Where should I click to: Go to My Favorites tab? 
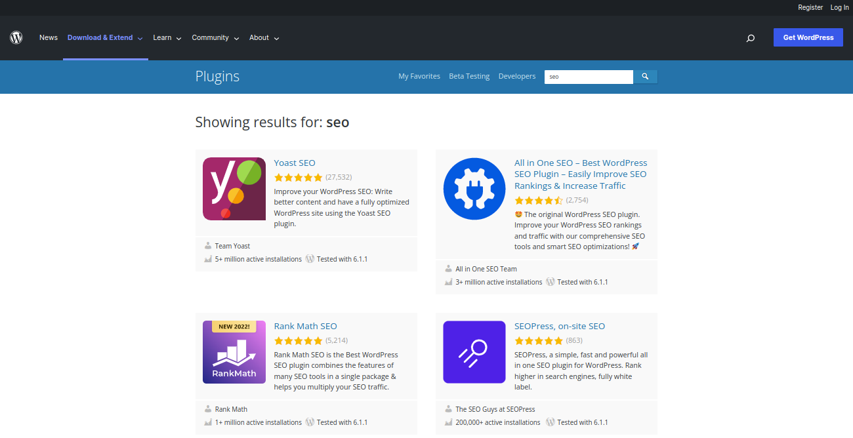click(419, 77)
